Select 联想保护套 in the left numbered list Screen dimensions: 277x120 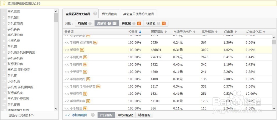click(15, 64)
